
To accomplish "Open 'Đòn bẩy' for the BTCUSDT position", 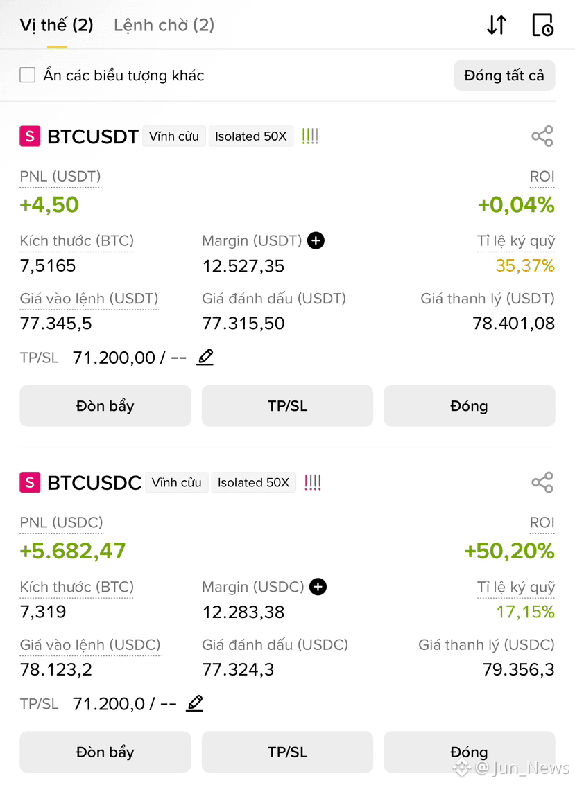I will 105,406.
